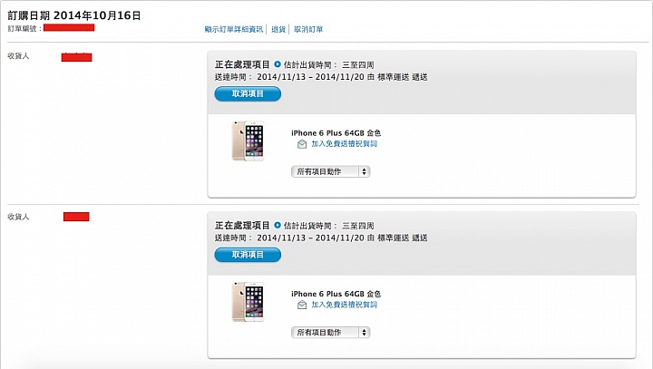Open the 顯示訂單詳細資訊 link

[x=234, y=29]
